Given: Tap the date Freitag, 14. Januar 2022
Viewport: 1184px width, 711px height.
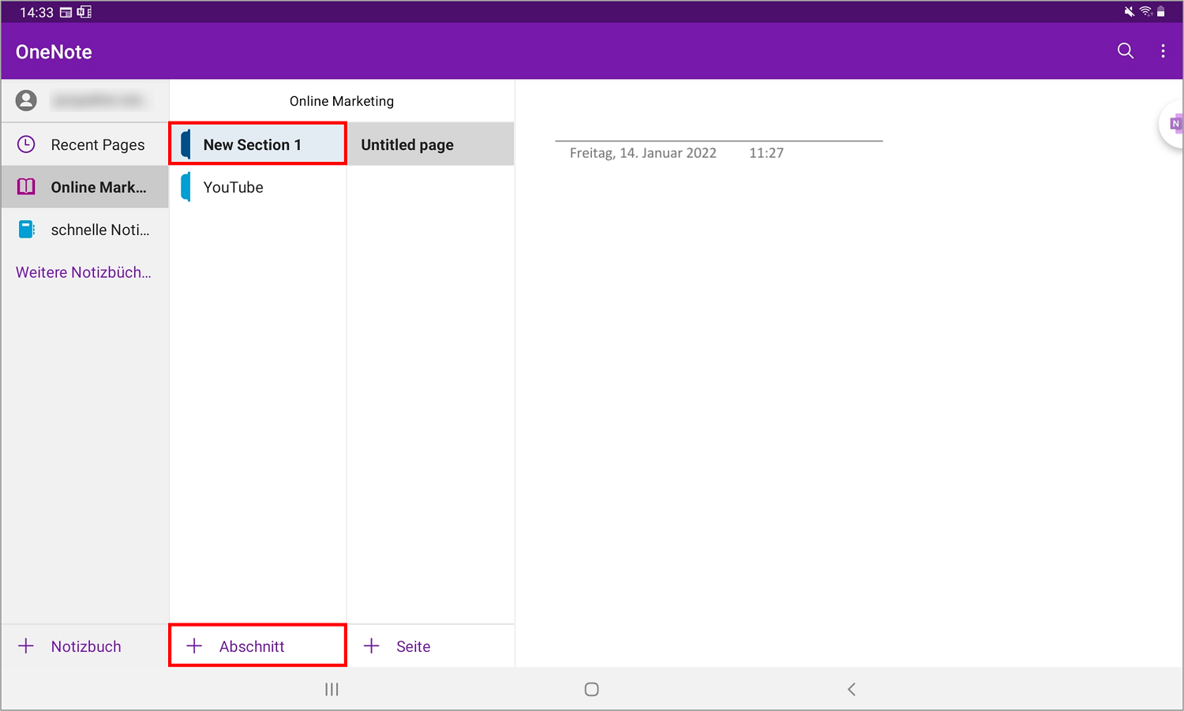Looking at the screenshot, I should coord(643,153).
